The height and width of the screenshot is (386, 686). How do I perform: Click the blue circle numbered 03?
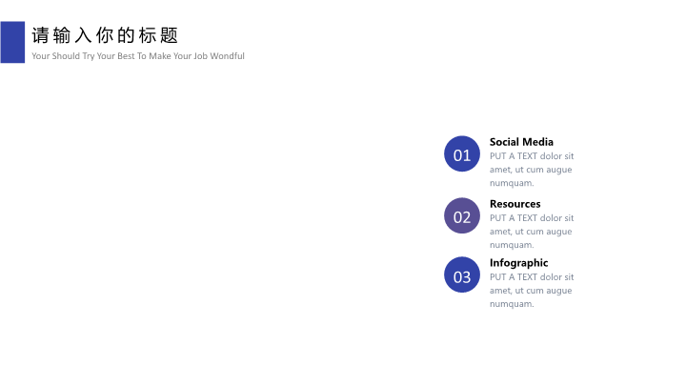(x=462, y=275)
